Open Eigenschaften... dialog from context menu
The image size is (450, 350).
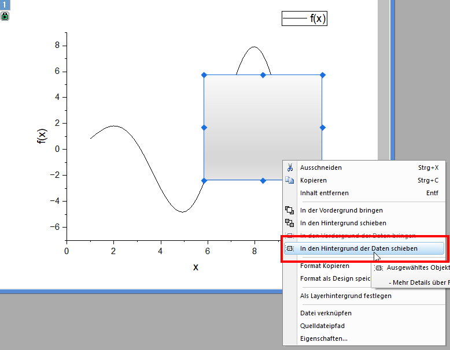pyautogui.click(x=323, y=338)
